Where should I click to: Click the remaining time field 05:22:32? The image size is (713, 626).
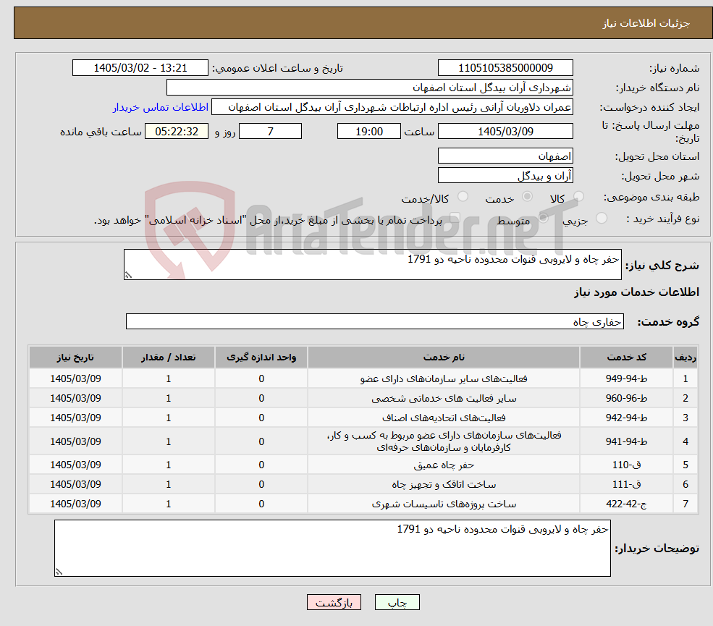[x=177, y=132]
